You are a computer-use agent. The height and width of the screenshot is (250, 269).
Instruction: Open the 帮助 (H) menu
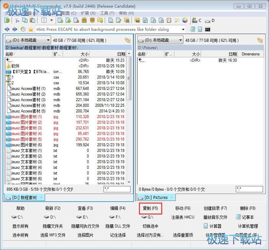point(127,13)
